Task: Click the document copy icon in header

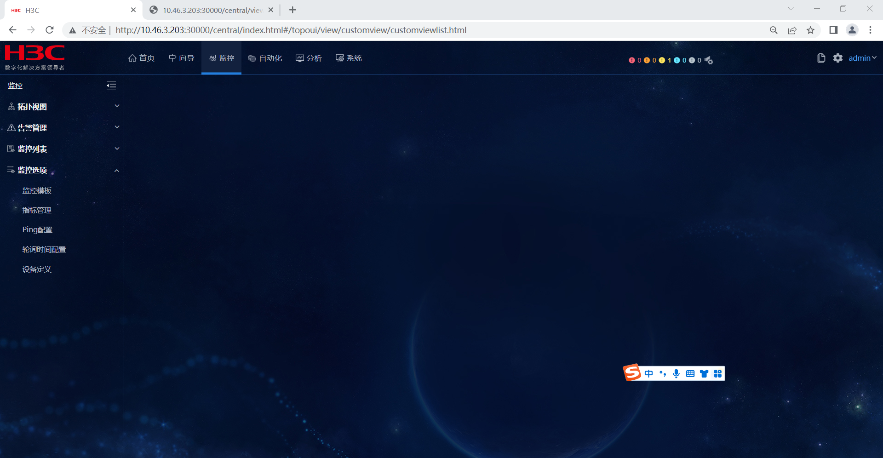Action: pos(821,58)
